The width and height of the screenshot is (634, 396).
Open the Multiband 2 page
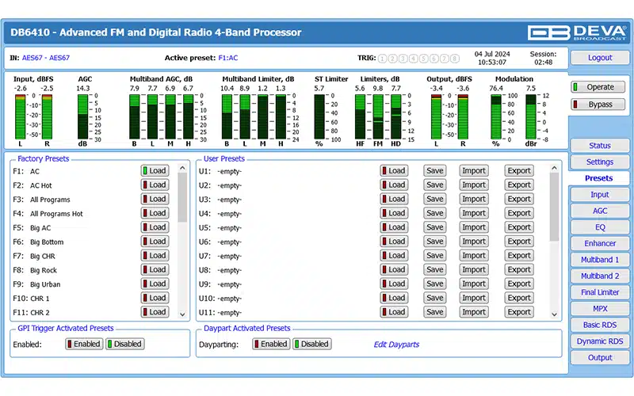pyautogui.click(x=600, y=276)
